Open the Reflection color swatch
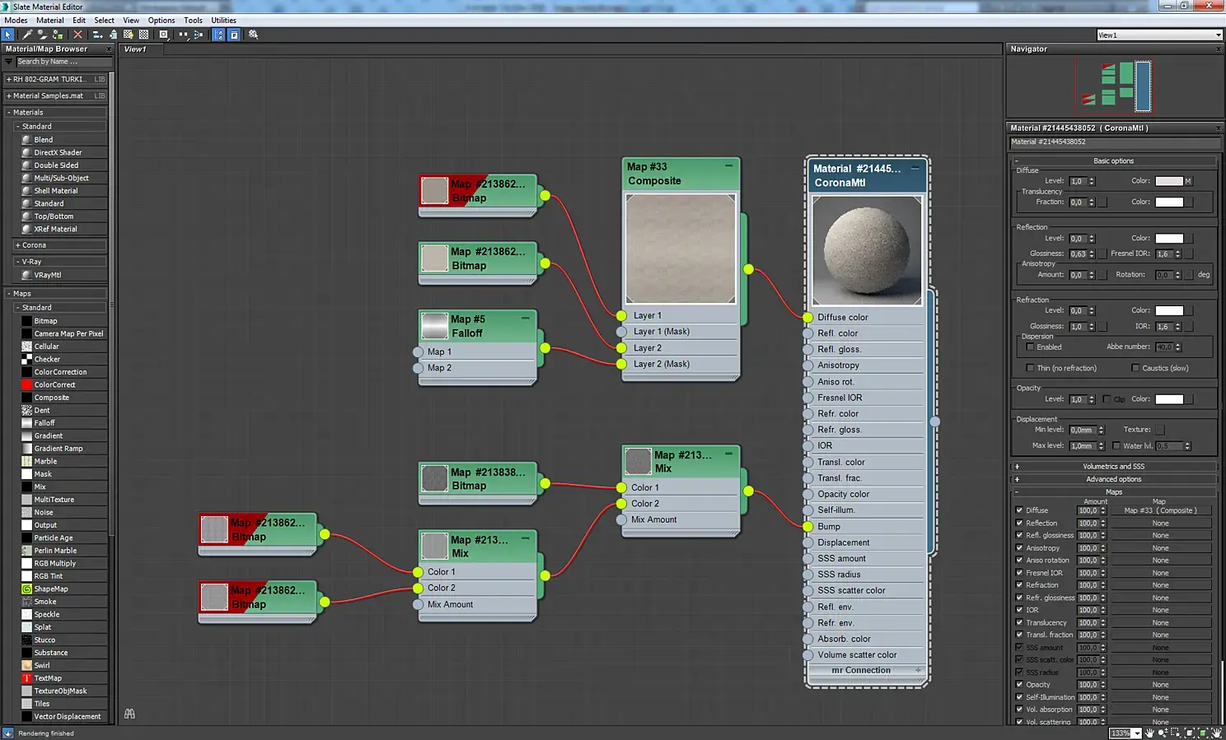1226x740 pixels. (1168, 239)
